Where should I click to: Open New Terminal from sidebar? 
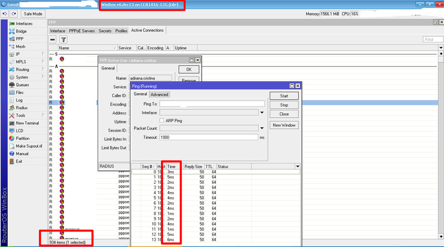coord(27,123)
